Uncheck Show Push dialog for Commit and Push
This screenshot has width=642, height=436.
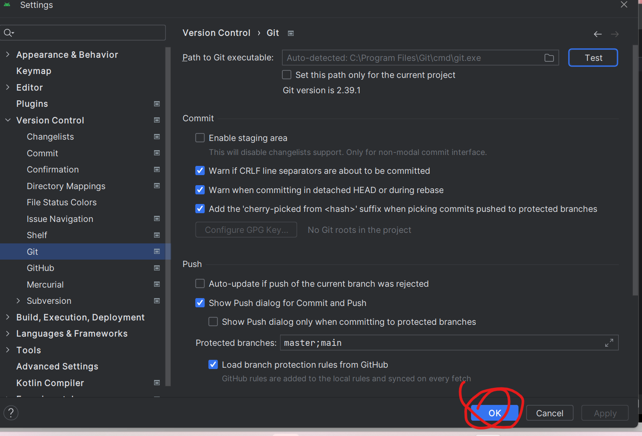tap(200, 303)
